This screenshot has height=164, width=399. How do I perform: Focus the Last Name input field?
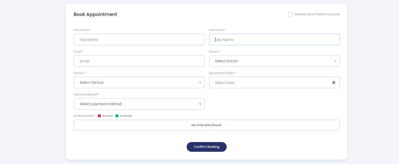[x=274, y=40]
